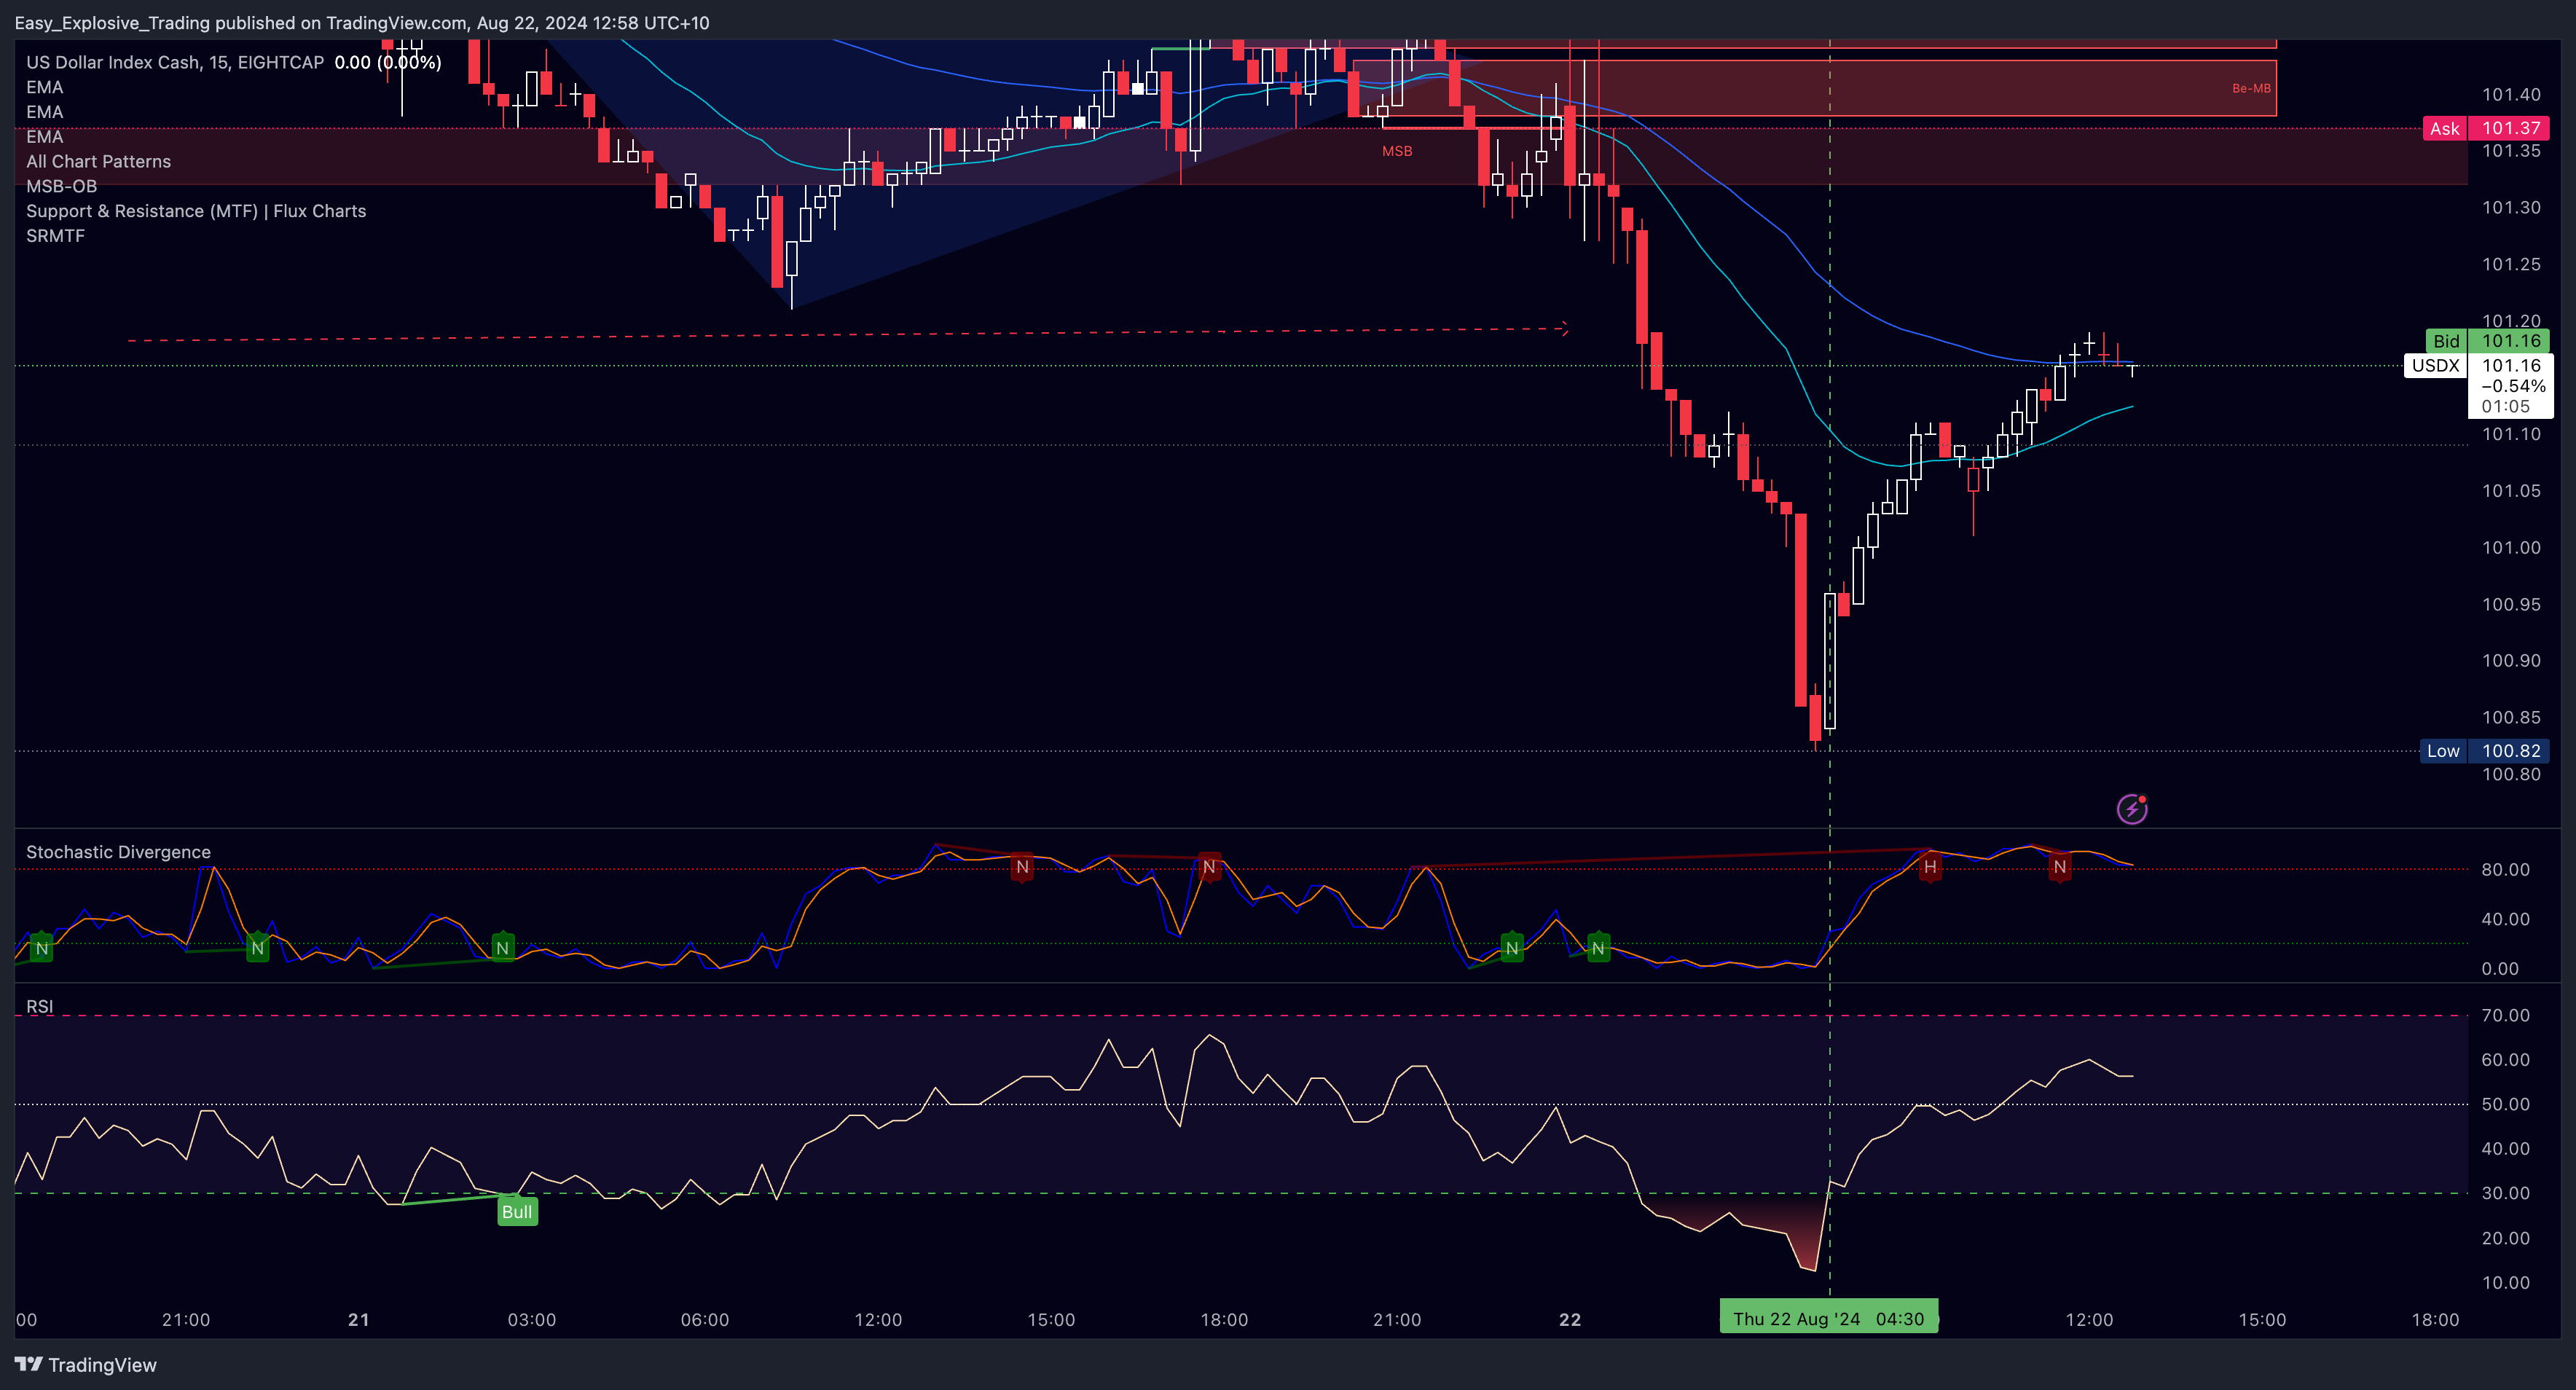Click the 20.00 level on the RSI scale
Screen dimensions: 2576x1390
click(2505, 1239)
